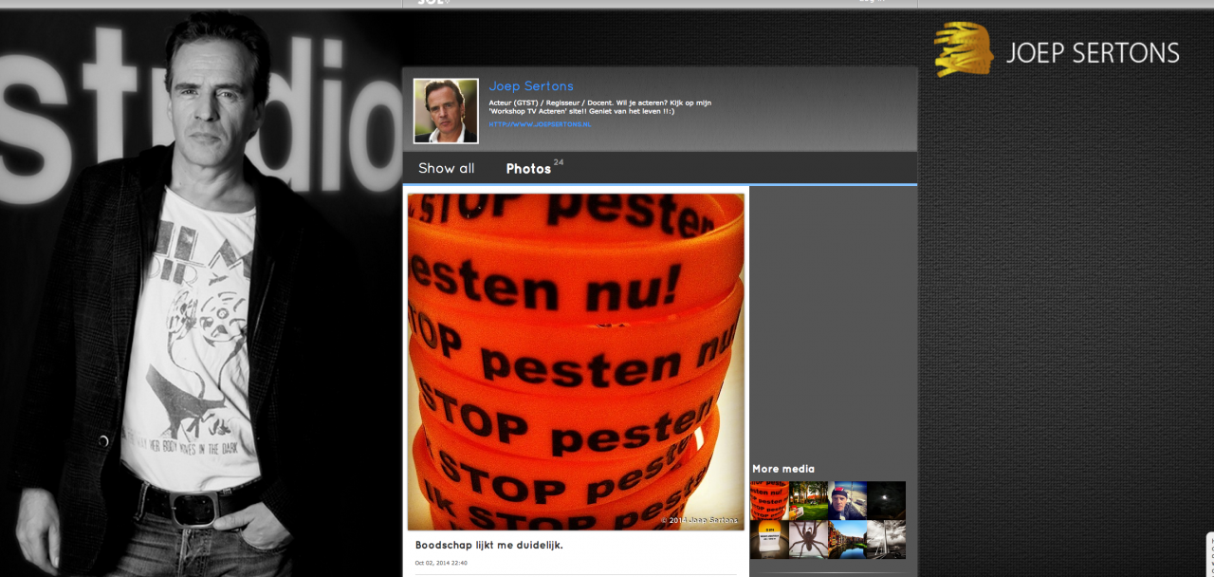Open the green lawn park thumbnail
1214x577 pixels.
point(808,500)
